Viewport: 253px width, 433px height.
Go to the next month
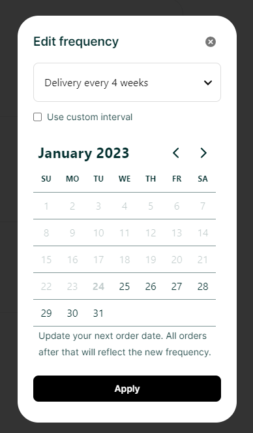point(203,153)
